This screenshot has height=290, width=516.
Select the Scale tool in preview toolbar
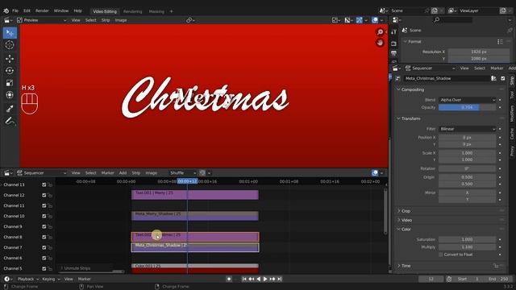(10, 83)
